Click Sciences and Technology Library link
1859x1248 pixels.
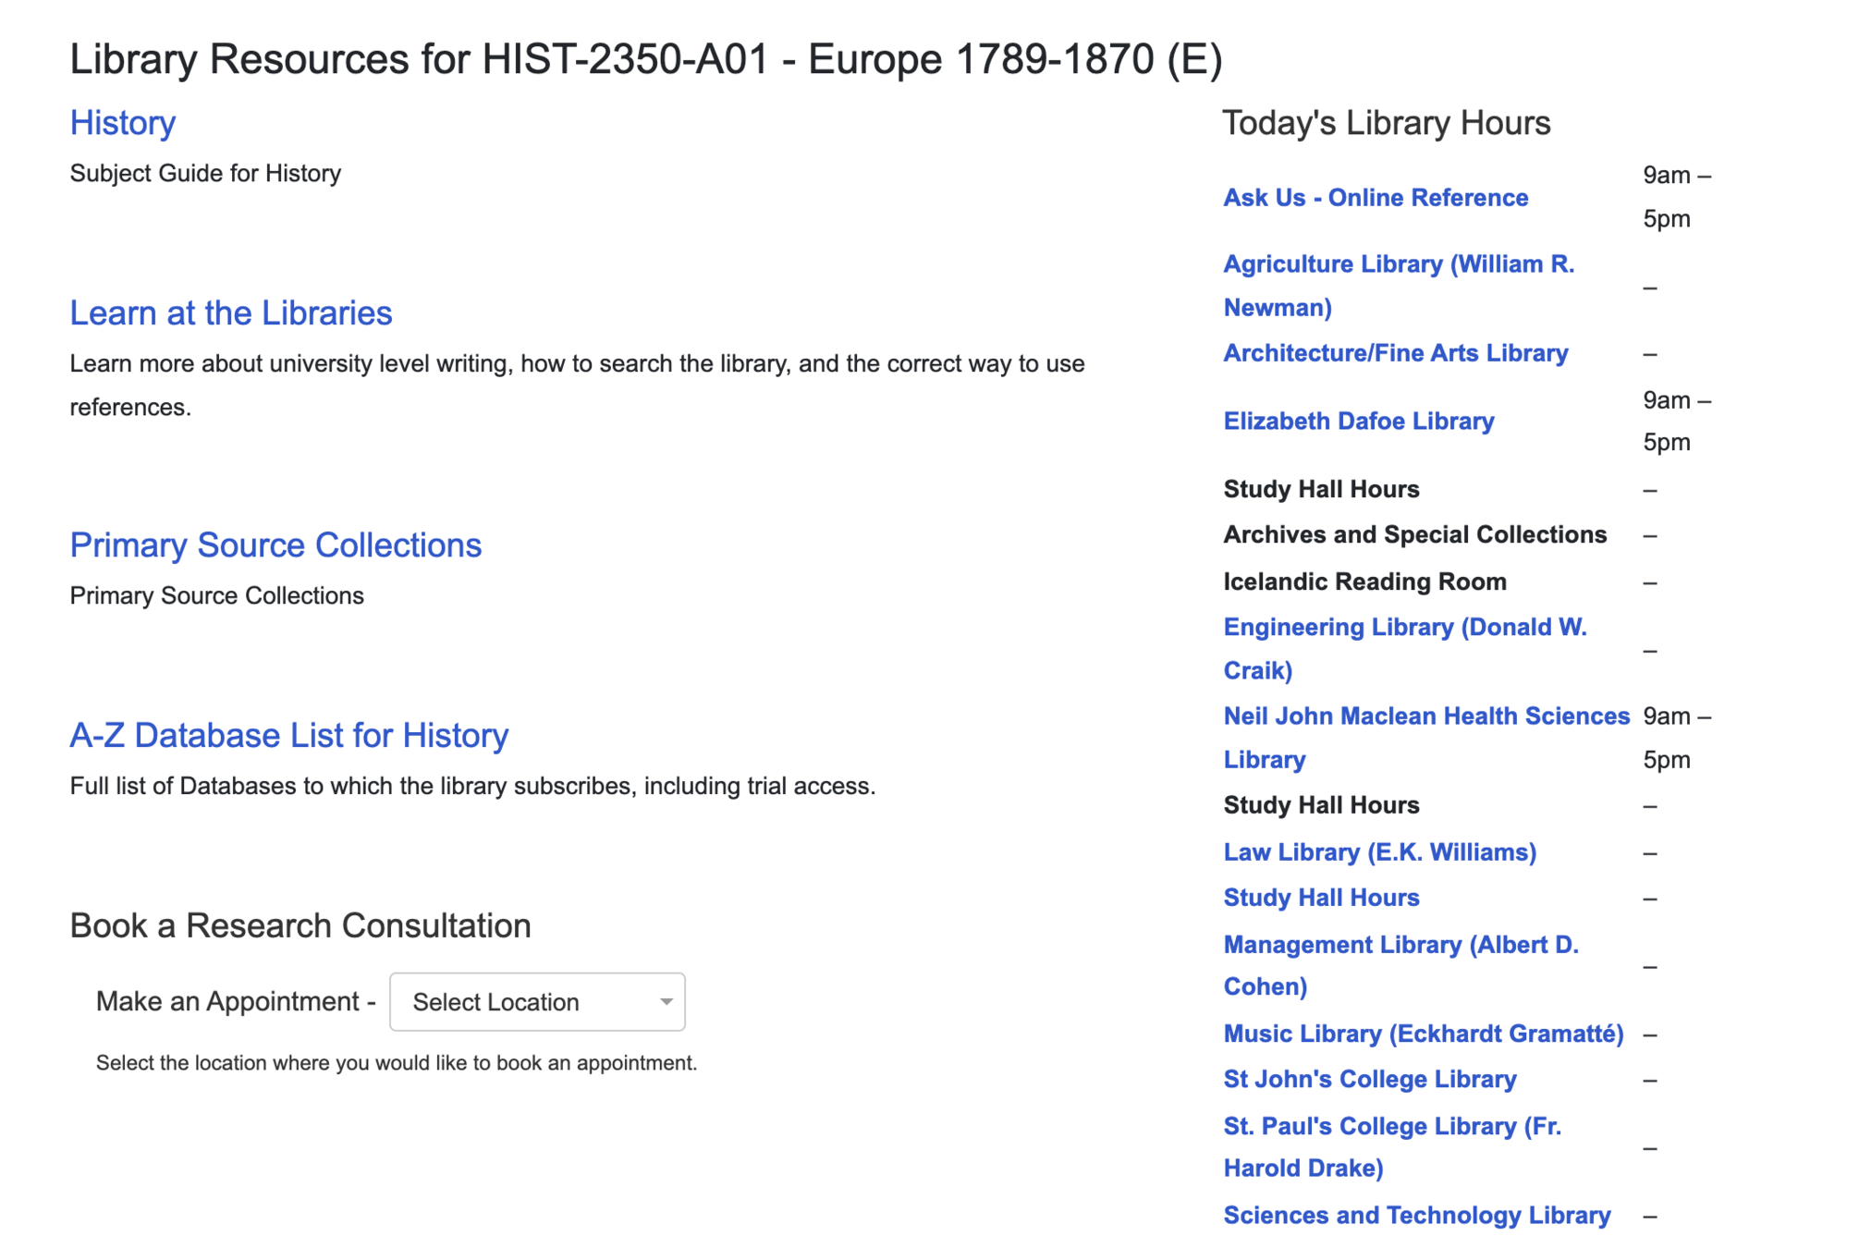tap(1416, 1216)
